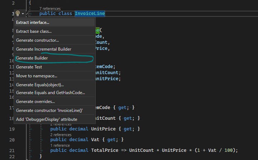
Task: Open '1 reference' link above TotalPrice
Action: click(x=60, y=145)
